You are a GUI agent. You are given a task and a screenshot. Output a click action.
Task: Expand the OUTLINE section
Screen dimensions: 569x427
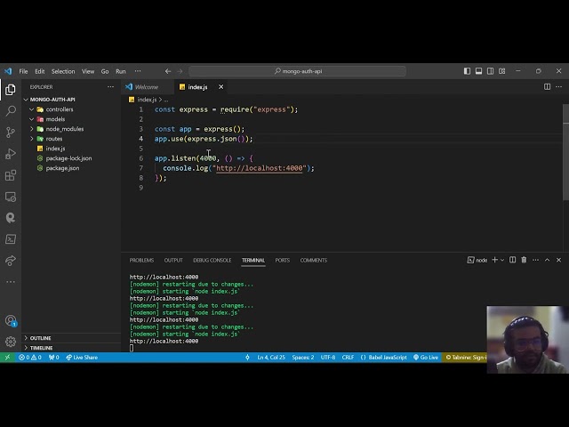(x=40, y=338)
